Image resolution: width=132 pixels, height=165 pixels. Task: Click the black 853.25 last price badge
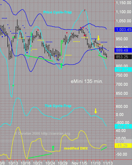point(123,57)
